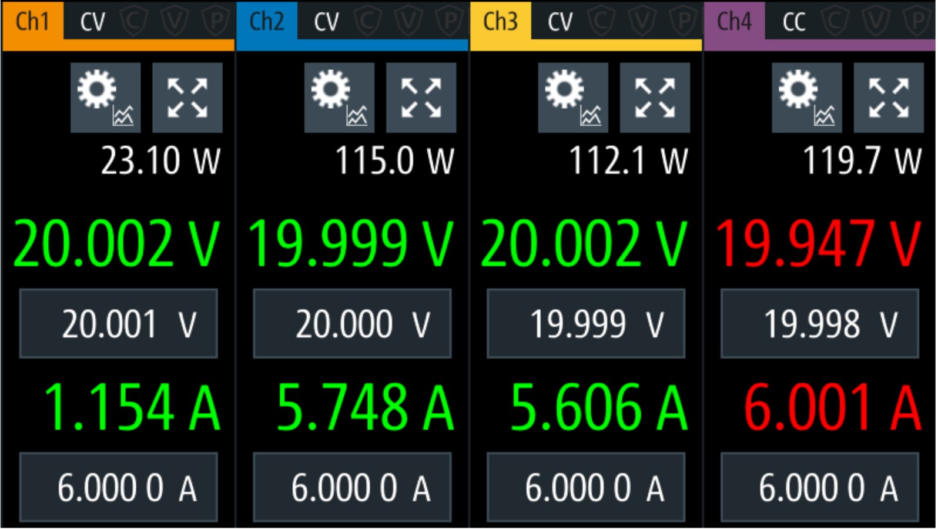
Task: Edit Ch1 current limit 6.000 0 A
Action: (119, 487)
